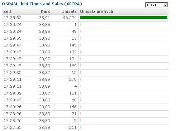Click the 17:29:55 timestamp
This screenshot has height=131, width=187.
(x=12, y=38)
